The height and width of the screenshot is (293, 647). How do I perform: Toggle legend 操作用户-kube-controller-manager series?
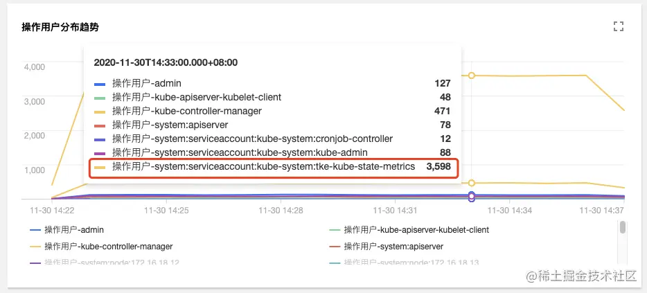click(x=101, y=247)
